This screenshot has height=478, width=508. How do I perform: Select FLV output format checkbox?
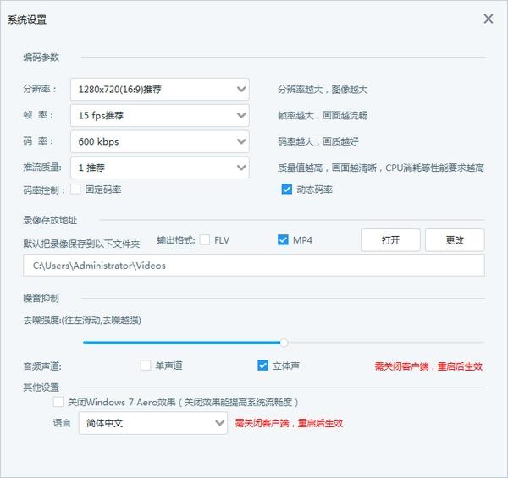pos(205,240)
